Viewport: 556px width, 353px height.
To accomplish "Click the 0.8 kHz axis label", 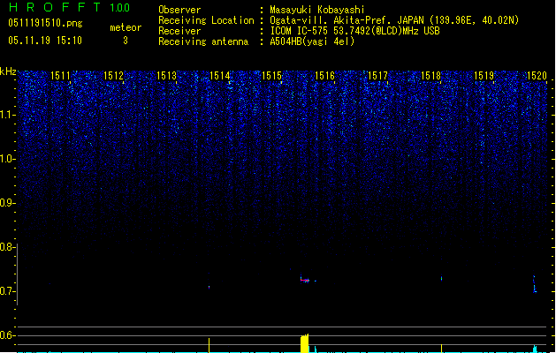I will [x=7, y=247].
